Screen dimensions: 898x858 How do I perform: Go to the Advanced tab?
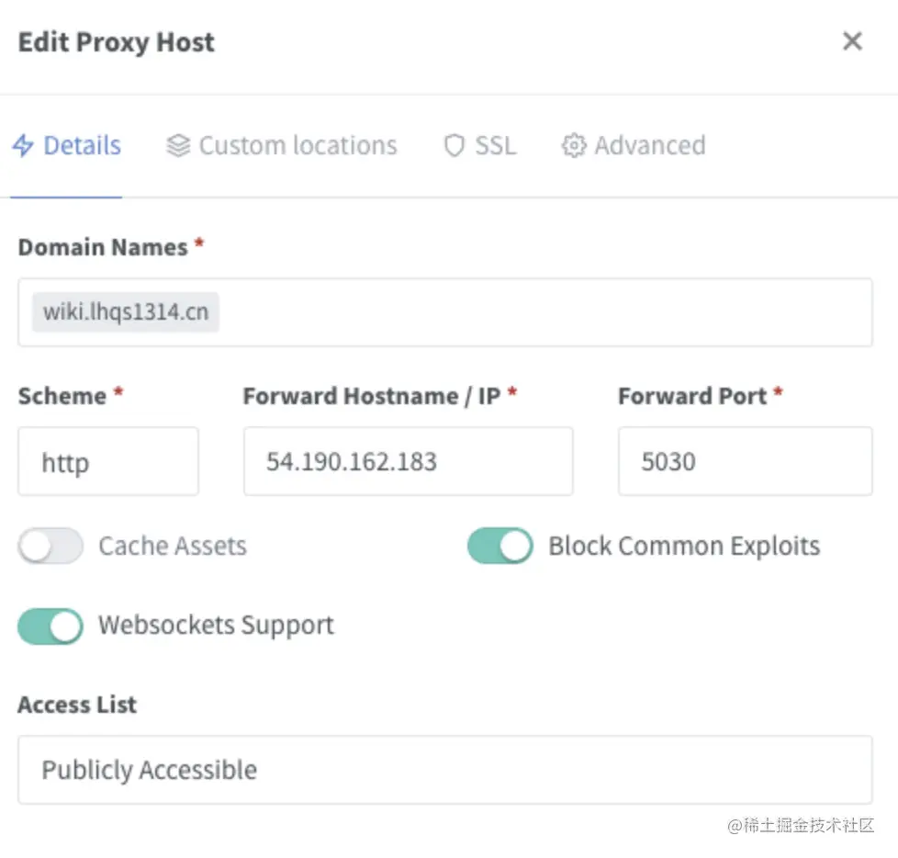(649, 146)
